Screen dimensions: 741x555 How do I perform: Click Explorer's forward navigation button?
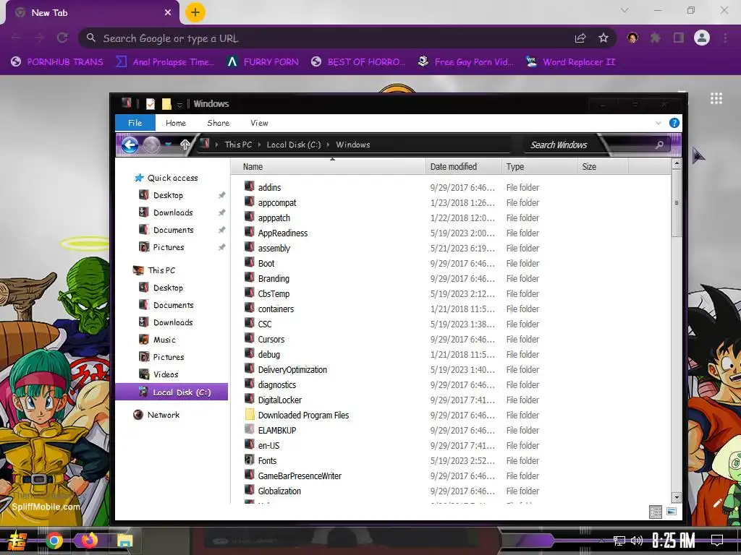click(x=152, y=145)
